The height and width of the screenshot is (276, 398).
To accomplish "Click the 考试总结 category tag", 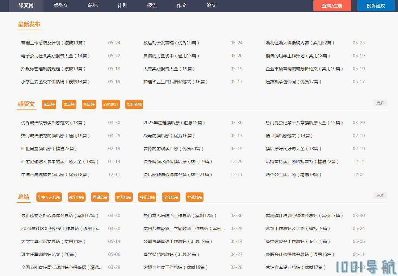I will (x=195, y=197).
